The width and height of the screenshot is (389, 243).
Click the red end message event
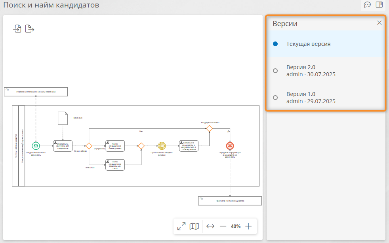[230, 146]
